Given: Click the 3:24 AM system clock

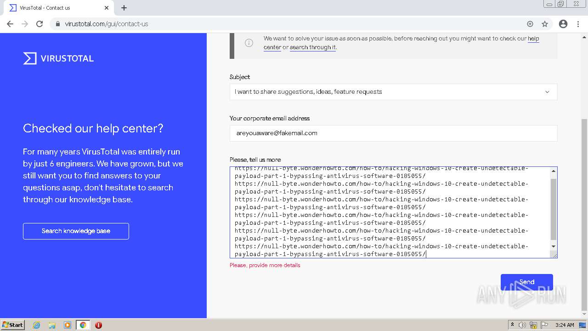Looking at the screenshot, I should click(565, 325).
